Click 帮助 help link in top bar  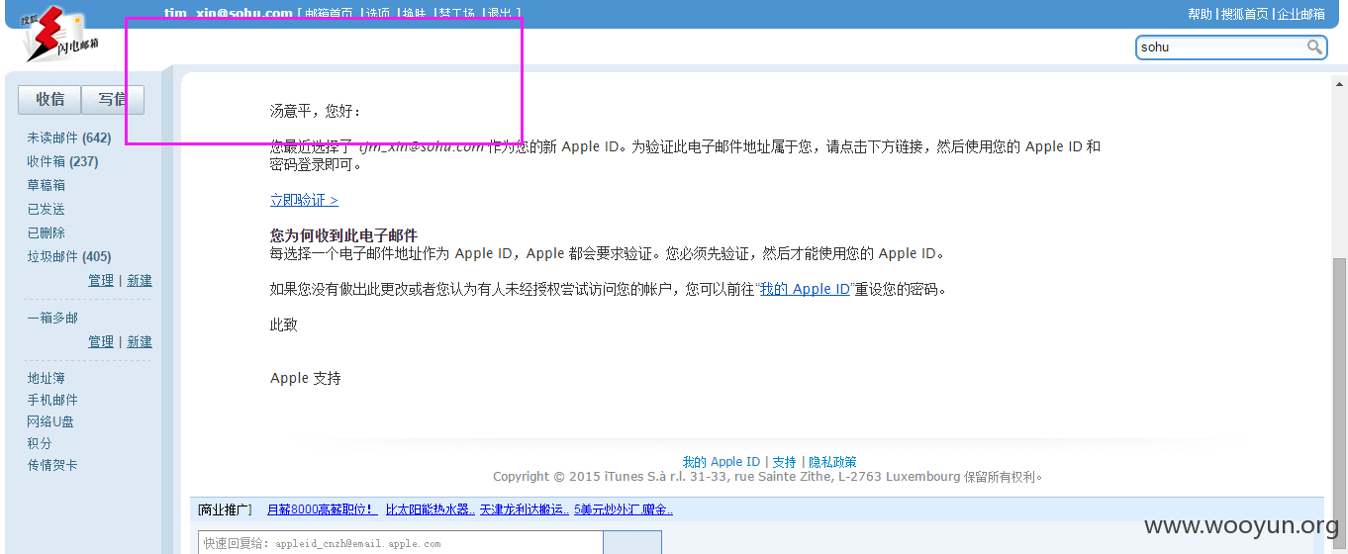tap(1200, 14)
